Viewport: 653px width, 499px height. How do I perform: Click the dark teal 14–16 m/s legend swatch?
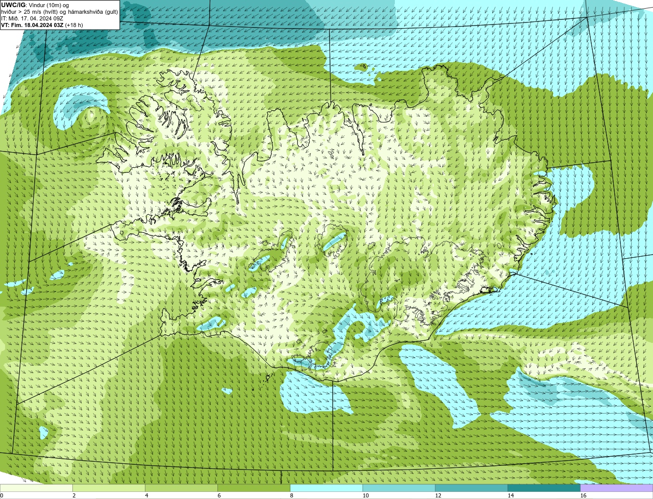[544, 488]
